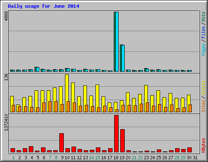Click the day 31 label on the x-axis

click(195, 158)
